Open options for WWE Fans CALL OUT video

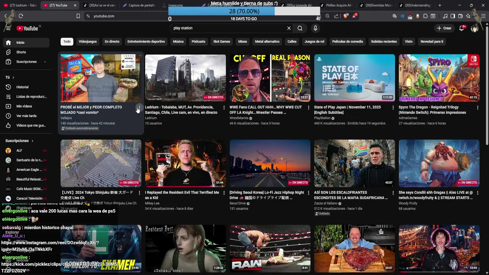(x=308, y=108)
